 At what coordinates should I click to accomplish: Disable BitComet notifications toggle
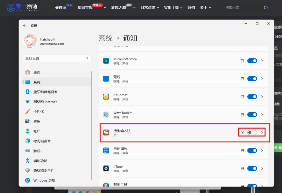252,97
